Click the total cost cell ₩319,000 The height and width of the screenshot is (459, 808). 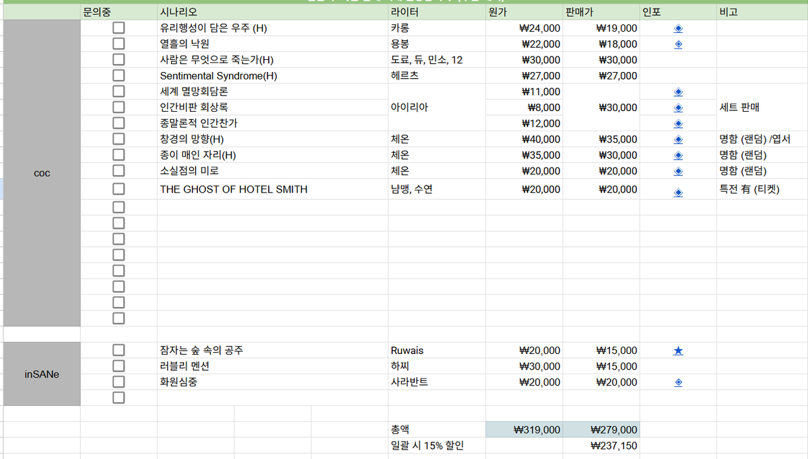point(524,429)
